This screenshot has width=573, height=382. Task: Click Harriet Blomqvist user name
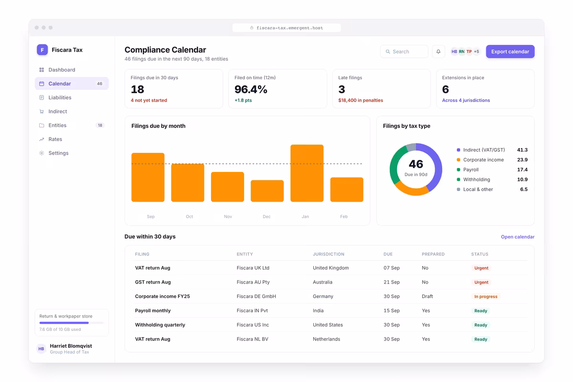click(71, 346)
